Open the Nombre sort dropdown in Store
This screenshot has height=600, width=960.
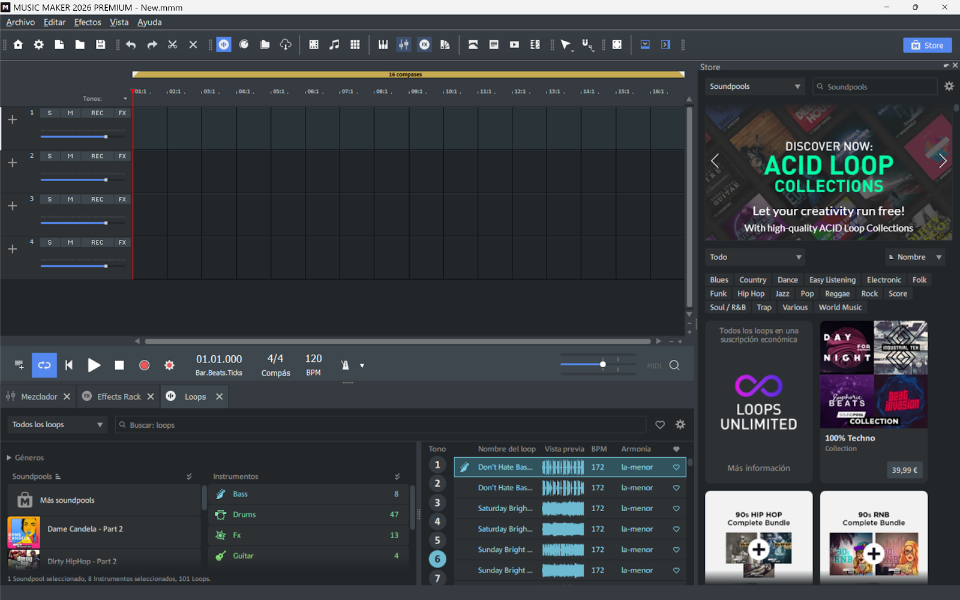tap(914, 257)
